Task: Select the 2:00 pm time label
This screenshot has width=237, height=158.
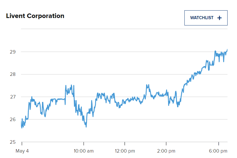Action: pyautogui.click(x=166, y=151)
